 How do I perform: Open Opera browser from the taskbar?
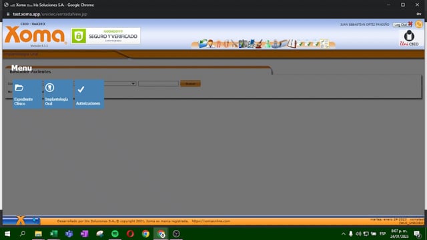(x=130, y=234)
